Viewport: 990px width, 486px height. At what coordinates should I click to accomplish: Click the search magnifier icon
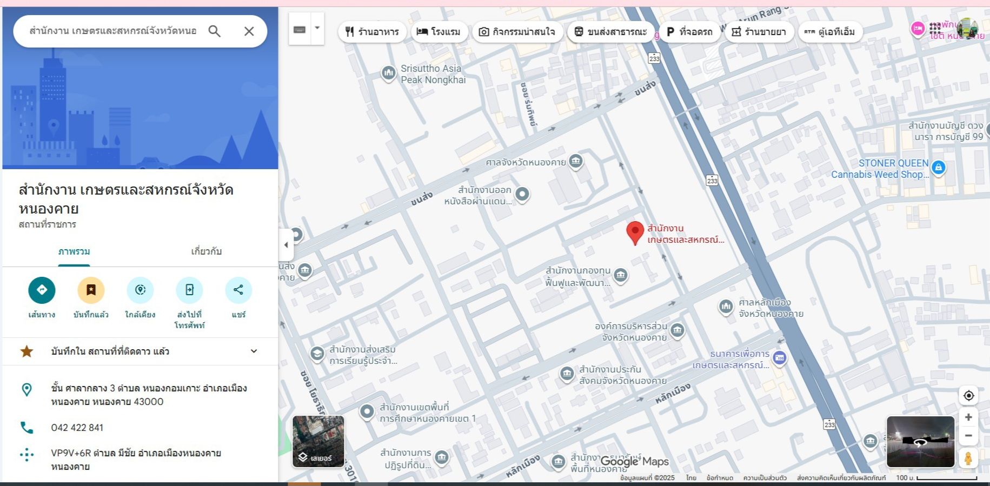[x=215, y=31]
